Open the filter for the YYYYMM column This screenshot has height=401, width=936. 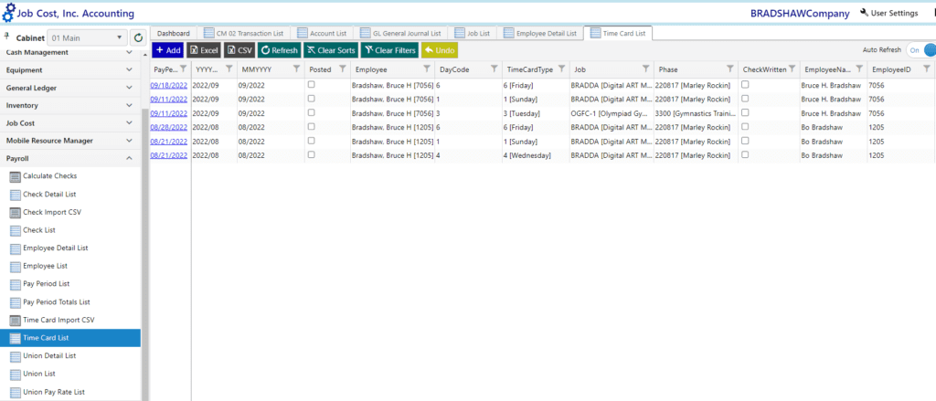tap(229, 69)
